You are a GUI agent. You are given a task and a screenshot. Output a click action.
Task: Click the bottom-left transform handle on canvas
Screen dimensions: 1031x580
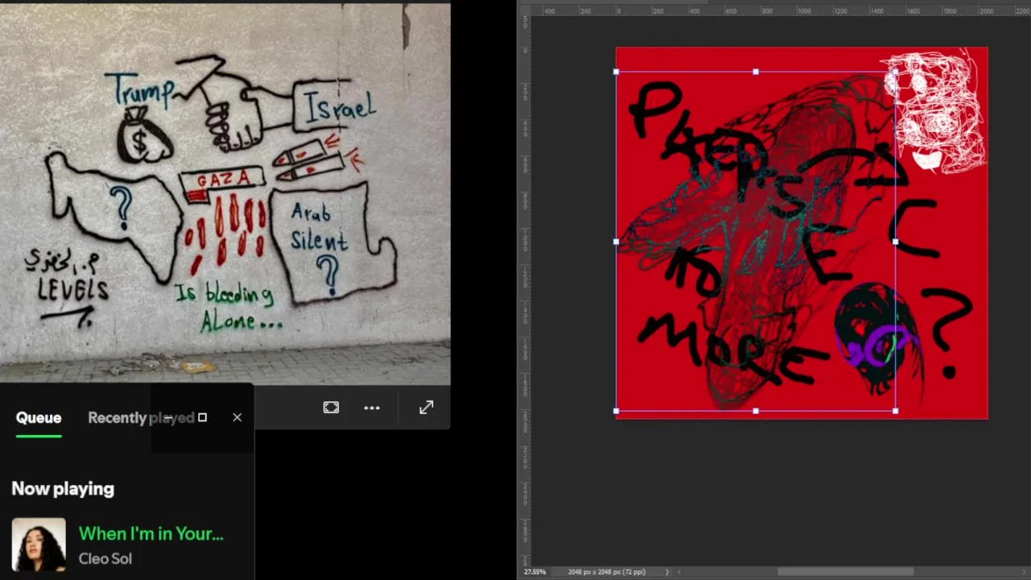coord(616,411)
